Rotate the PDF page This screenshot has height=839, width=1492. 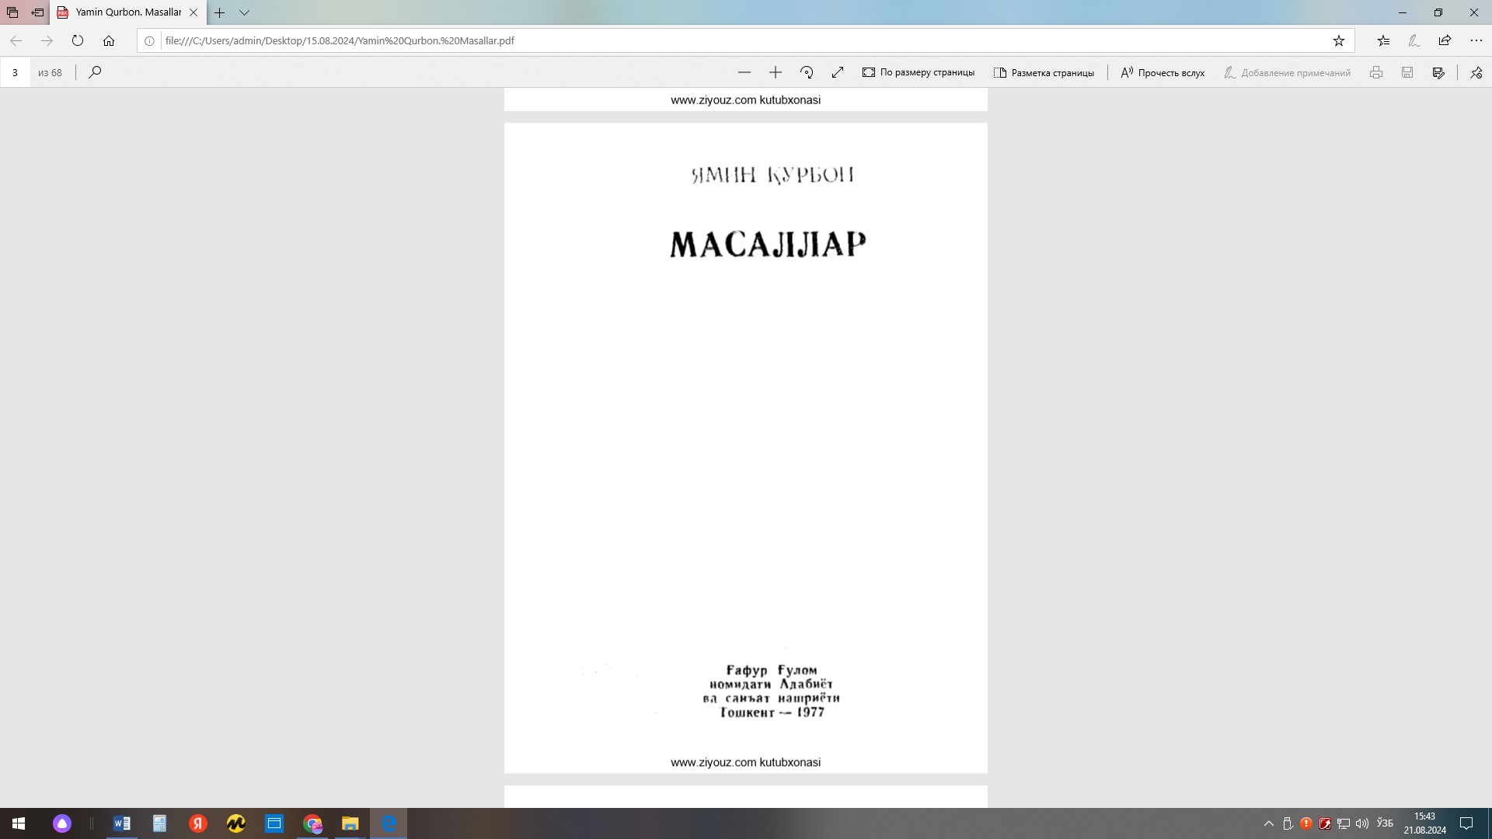click(807, 72)
